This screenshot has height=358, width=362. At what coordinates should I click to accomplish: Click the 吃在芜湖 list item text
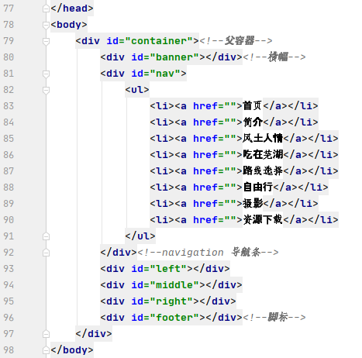click(263, 154)
